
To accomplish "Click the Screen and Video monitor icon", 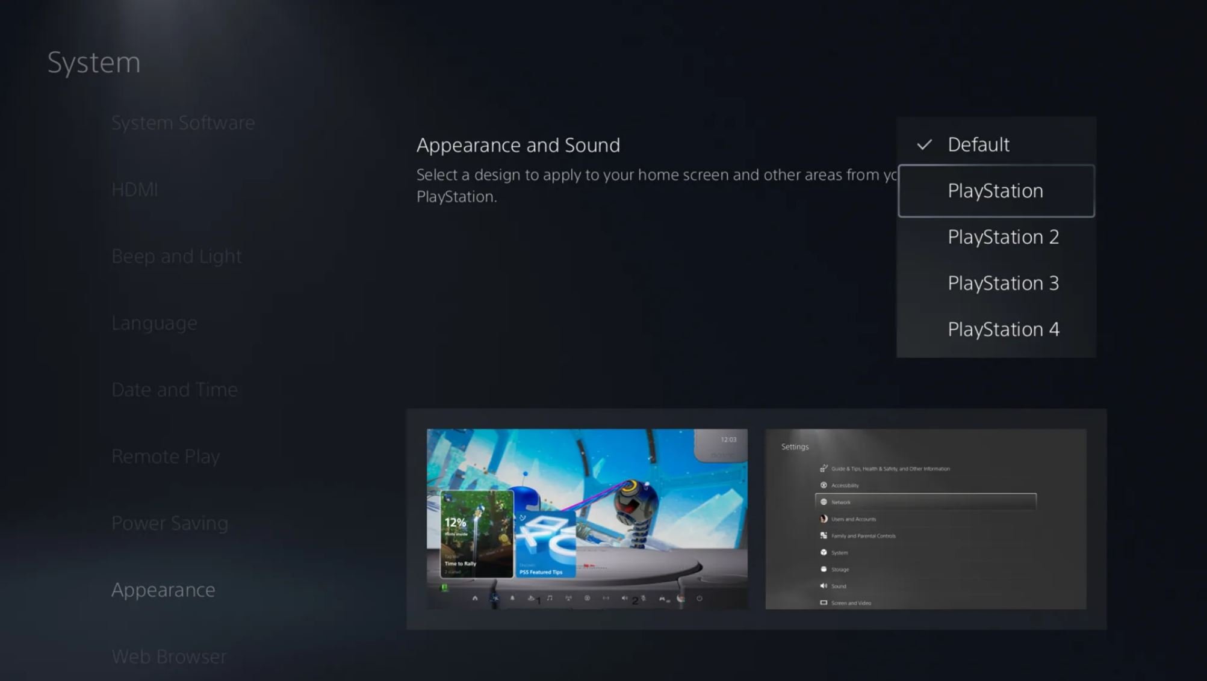I will pos(824,603).
